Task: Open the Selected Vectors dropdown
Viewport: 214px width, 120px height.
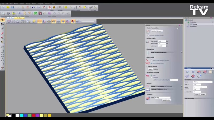Action: pyautogui.click(x=157, y=31)
